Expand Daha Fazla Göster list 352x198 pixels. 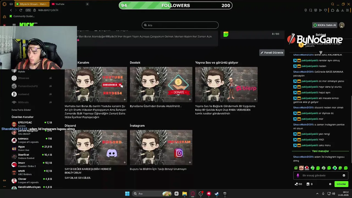21,110
